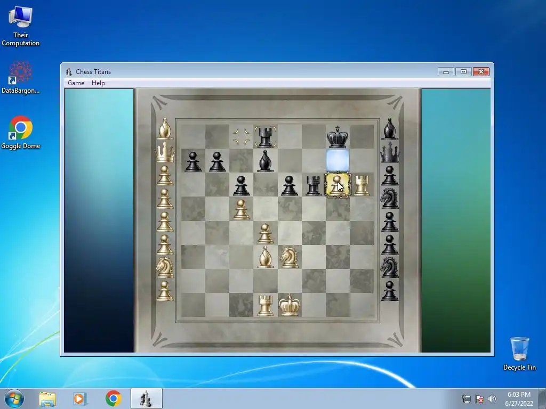Click the black pawn on c6

point(242,185)
